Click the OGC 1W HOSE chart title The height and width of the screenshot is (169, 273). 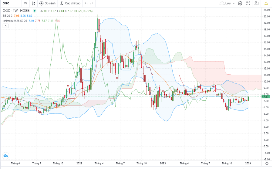tap(16, 11)
